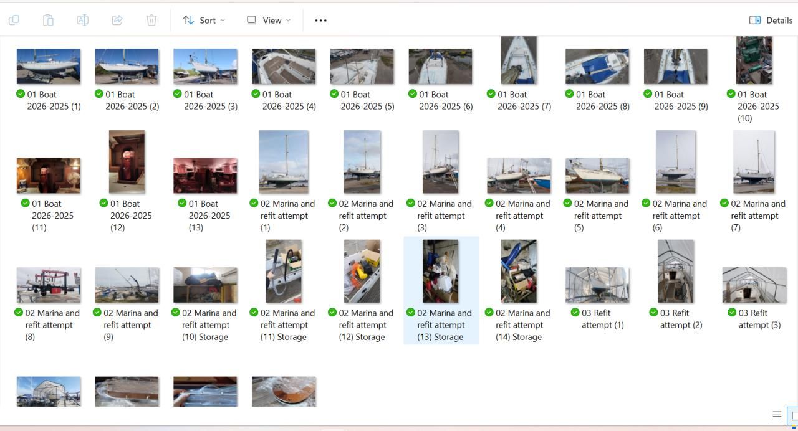Click the label "02 Marina and refit attempt (12) Storage"
Screen dimensions: 798x431
366,325
